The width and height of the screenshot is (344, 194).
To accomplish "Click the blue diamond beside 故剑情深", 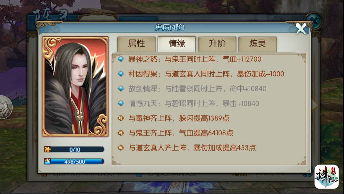I will (121, 88).
